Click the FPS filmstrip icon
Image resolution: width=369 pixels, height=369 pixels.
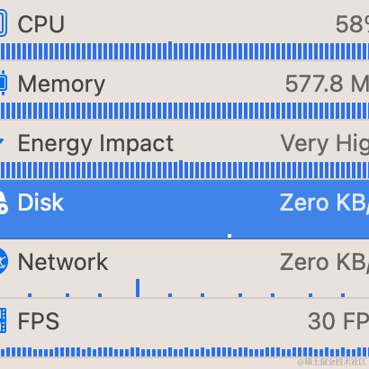(x=3, y=320)
